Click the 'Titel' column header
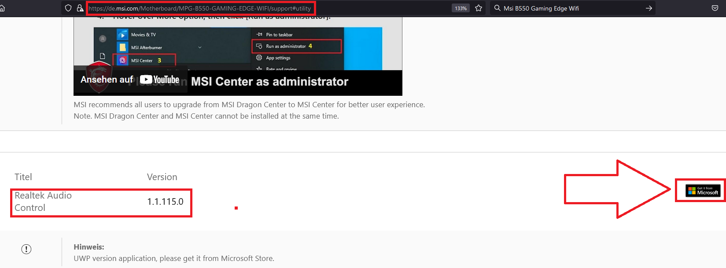The image size is (726, 268). tap(23, 177)
